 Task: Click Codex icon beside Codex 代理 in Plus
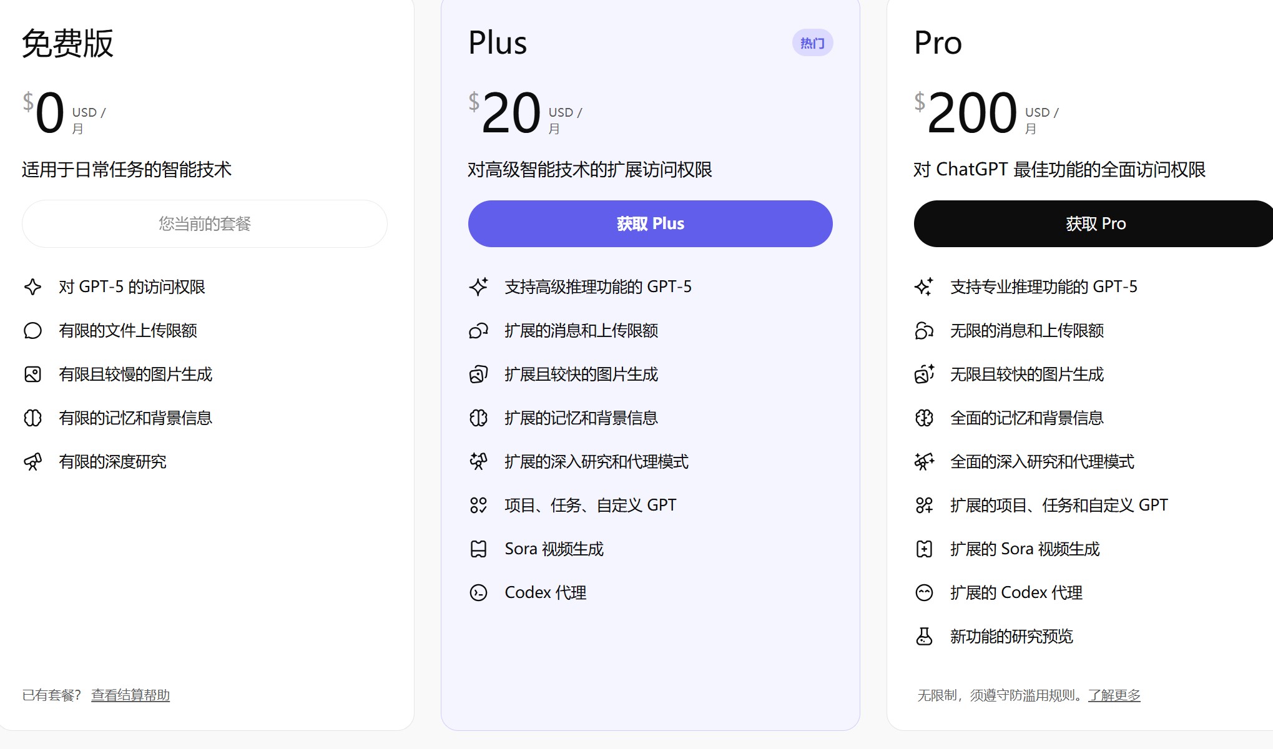click(478, 592)
